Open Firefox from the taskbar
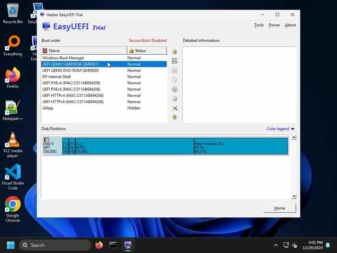Screen dimensions: 337x253 tap(99, 245)
